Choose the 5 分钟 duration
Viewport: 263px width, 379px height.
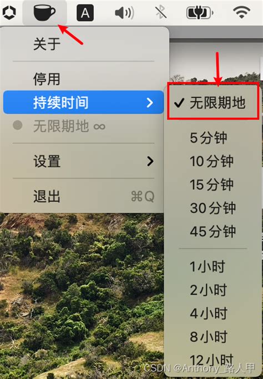209,138
